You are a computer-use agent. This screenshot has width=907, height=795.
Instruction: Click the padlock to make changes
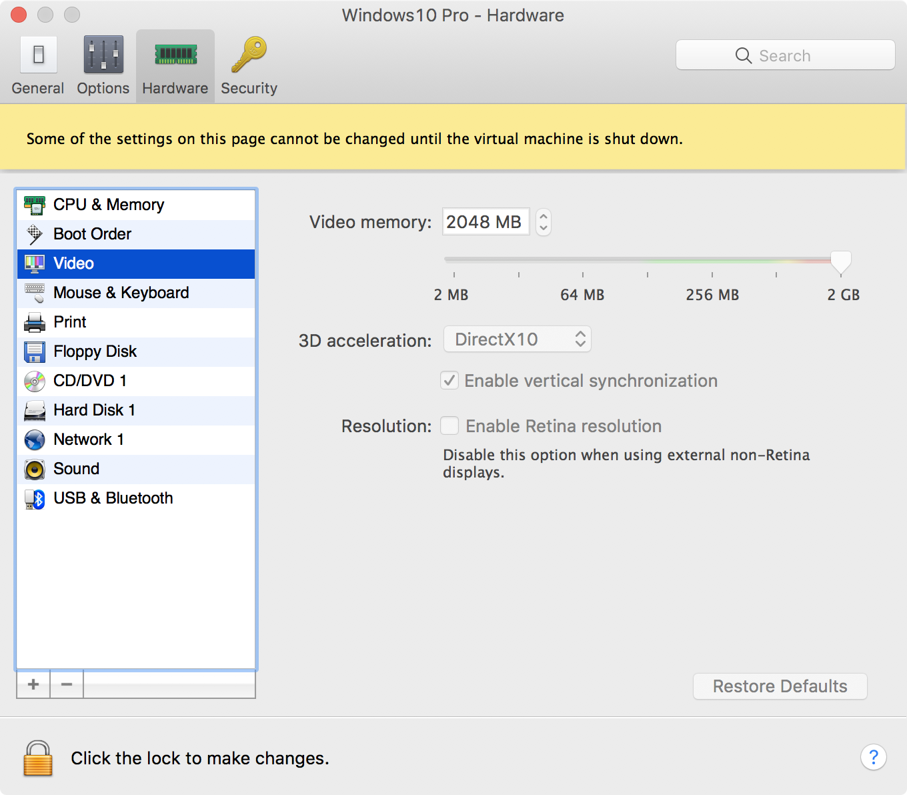[38, 758]
